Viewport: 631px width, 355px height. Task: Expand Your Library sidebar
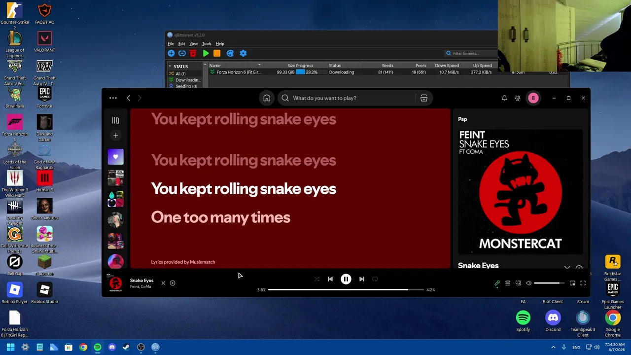(115, 120)
